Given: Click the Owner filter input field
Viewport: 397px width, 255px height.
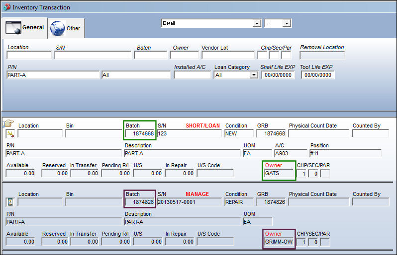Looking at the screenshot, I should click(x=184, y=55).
